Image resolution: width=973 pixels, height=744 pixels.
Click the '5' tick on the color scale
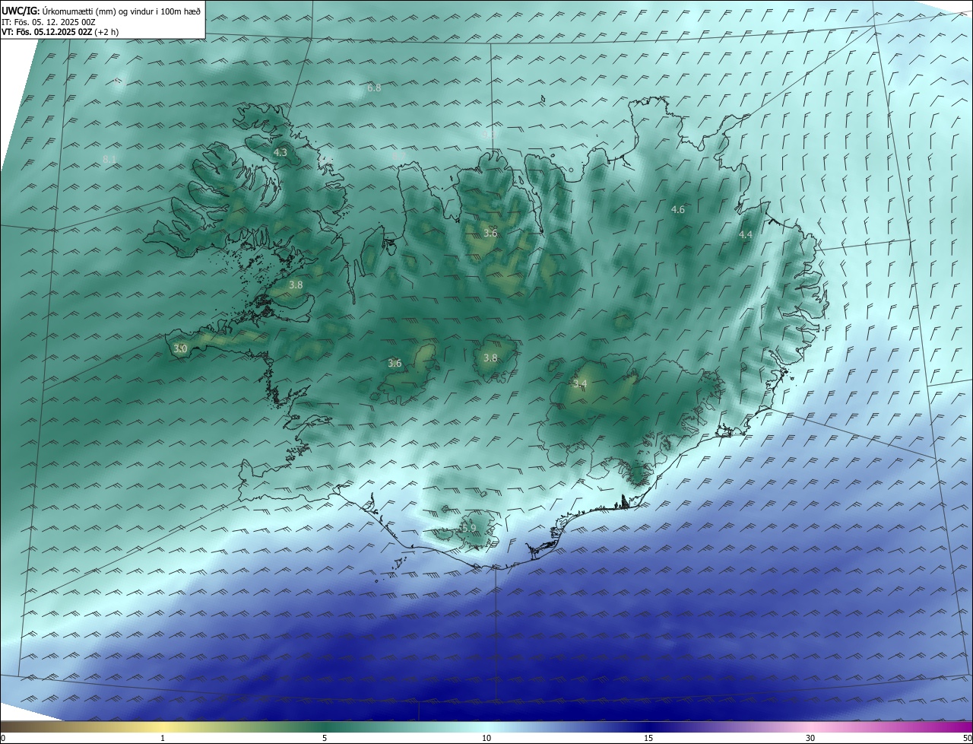point(325,738)
